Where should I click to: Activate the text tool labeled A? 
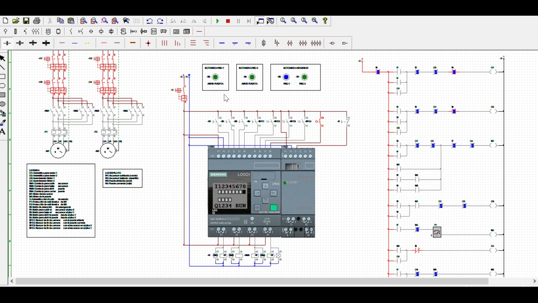point(3,132)
